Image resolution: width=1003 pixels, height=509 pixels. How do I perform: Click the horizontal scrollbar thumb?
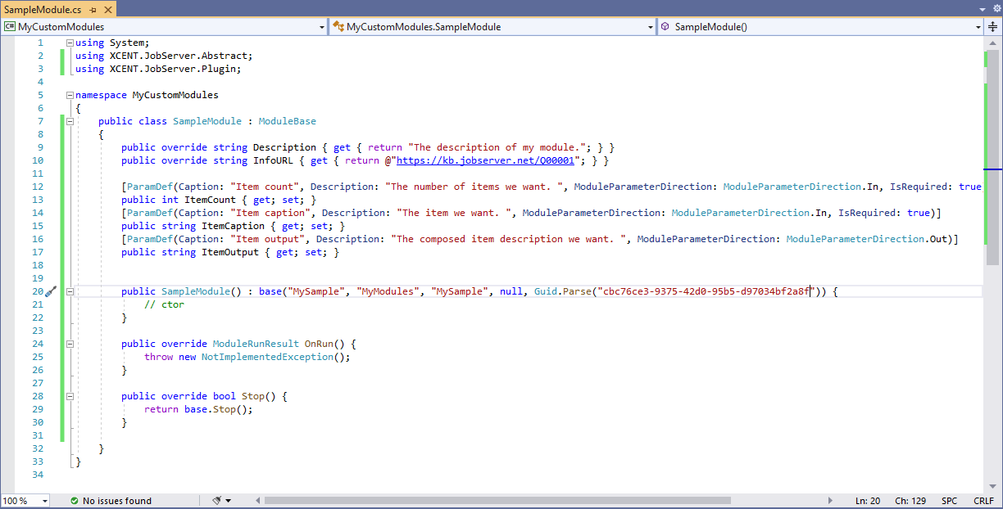tap(497, 501)
